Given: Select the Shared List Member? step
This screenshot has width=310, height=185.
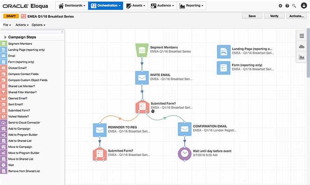Looking at the screenshot, I should [22, 86].
